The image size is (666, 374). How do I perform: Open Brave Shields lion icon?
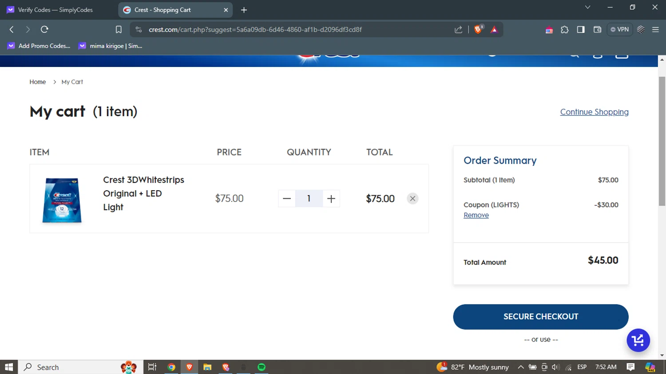(478, 29)
